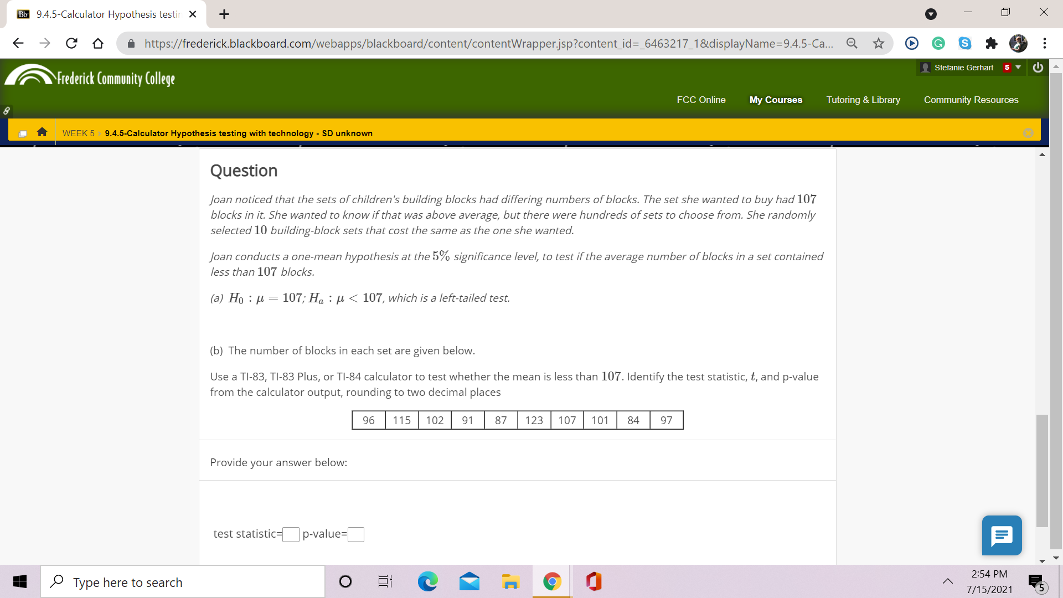Open File Explorer from the taskbar
The width and height of the screenshot is (1063, 598).
(510, 581)
